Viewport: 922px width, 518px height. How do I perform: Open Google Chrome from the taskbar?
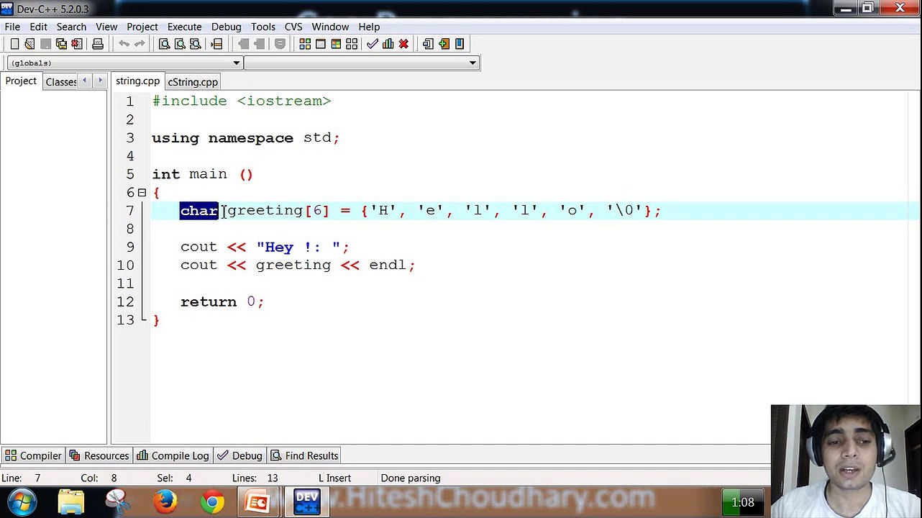coord(212,501)
